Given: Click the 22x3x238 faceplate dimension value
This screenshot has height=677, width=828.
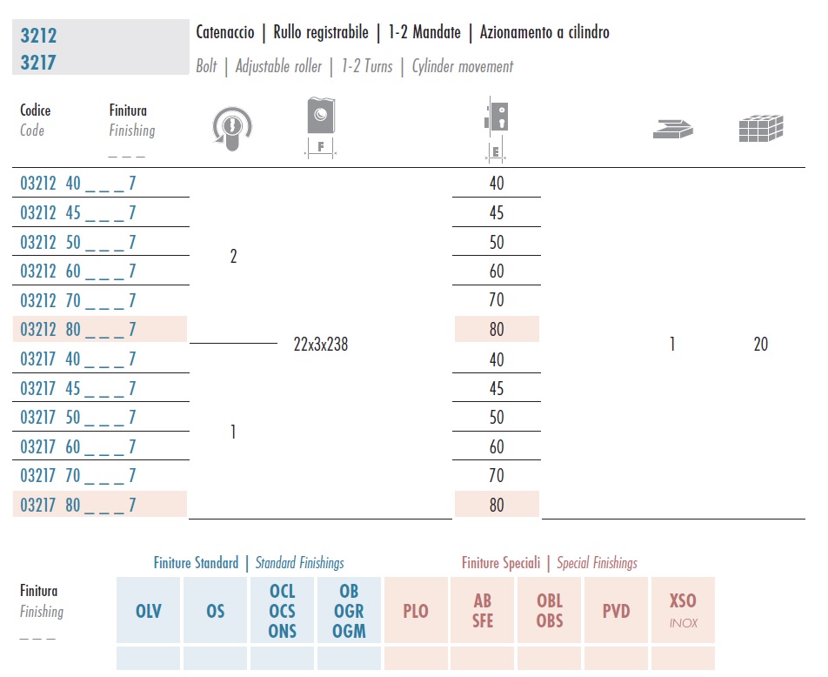Looking at the screenshot, I should pos(321,344).
